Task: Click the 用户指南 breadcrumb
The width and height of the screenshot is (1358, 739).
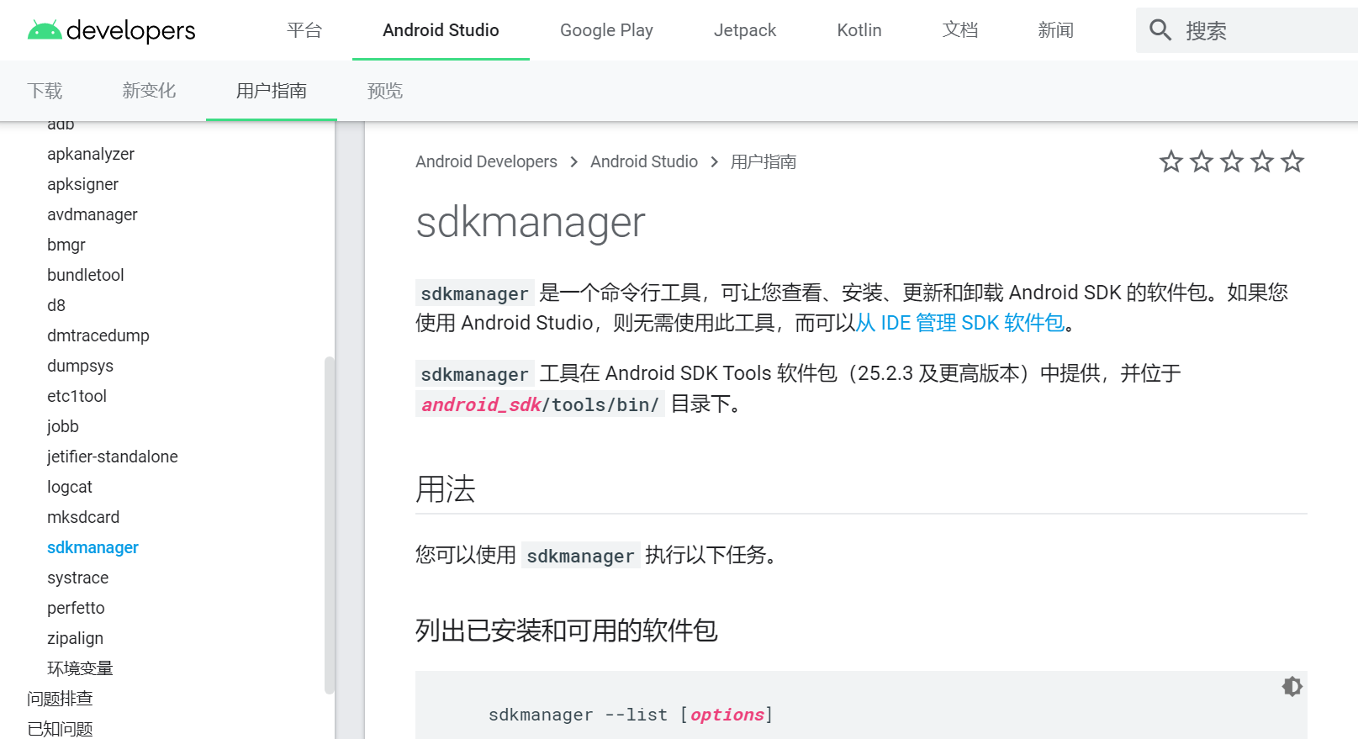Action: (764, 161)
